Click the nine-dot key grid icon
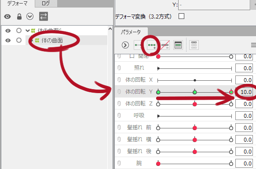 194,45
